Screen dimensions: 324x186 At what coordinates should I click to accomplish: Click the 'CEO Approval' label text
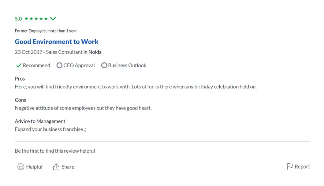click(x=79, y=65)
